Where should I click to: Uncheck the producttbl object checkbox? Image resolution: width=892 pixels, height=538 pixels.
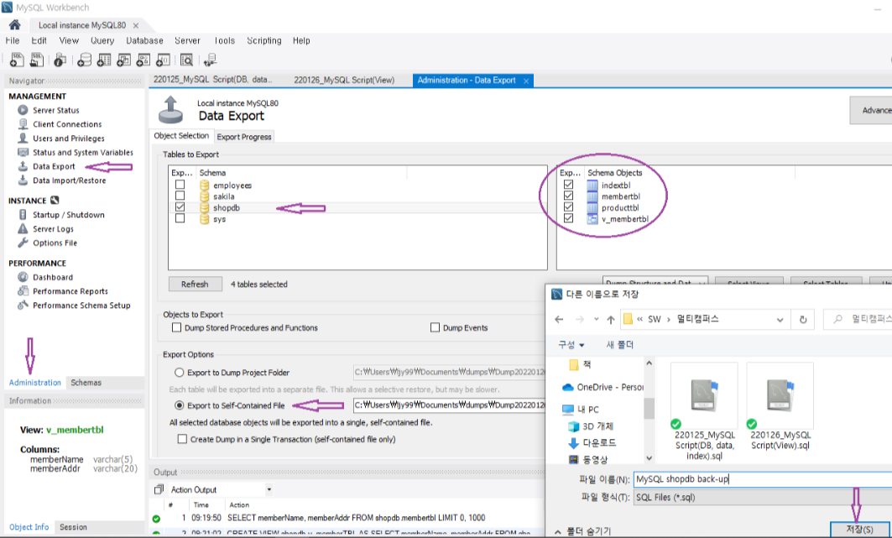pos(568,207)
